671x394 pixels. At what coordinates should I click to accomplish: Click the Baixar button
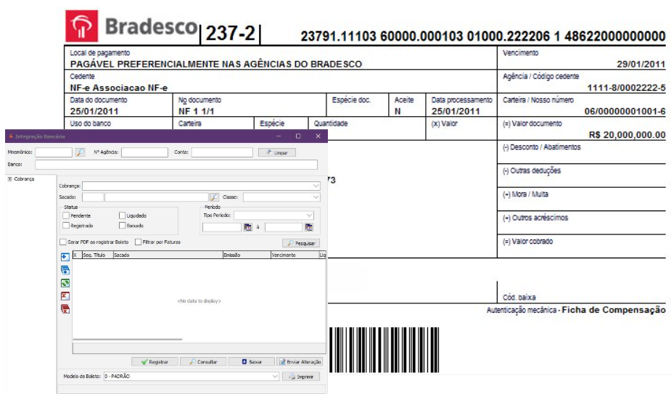[x=252, y=362]
